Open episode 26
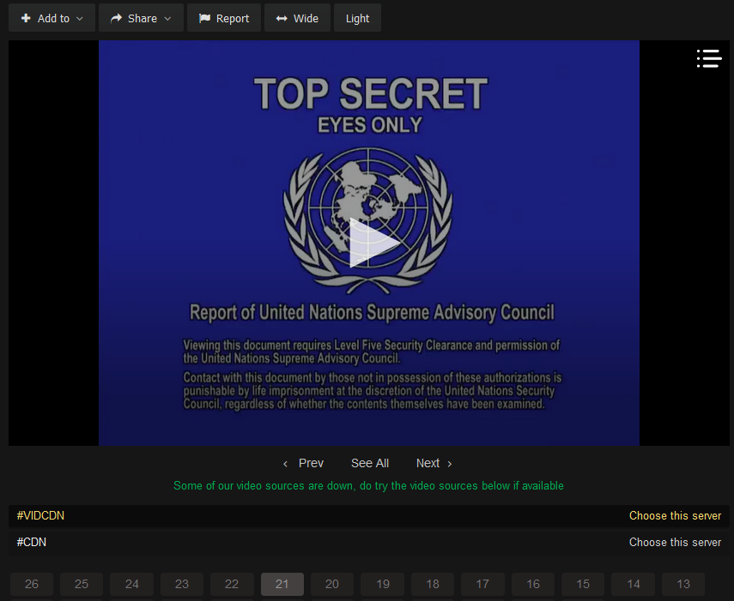The width and height of the screenshot is (734, 601). [x=32, y=584]
